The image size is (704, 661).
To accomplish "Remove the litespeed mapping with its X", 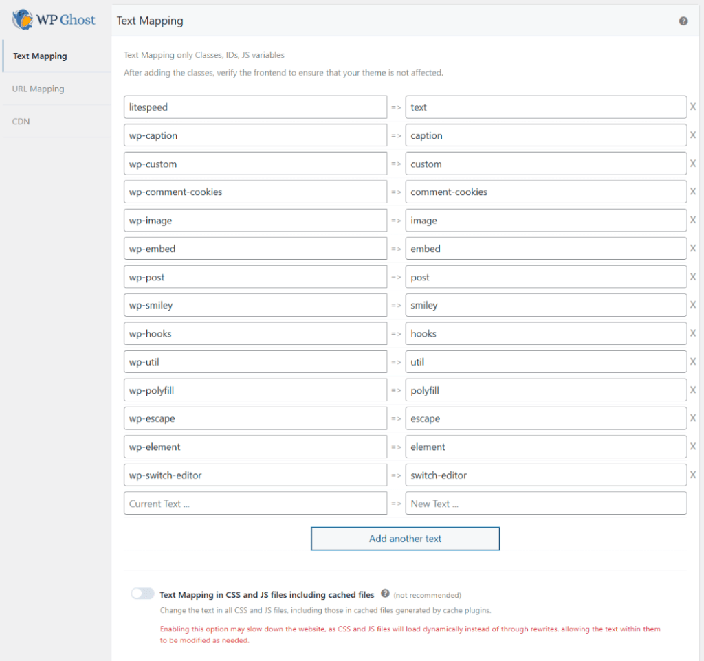I will point(693,107).
